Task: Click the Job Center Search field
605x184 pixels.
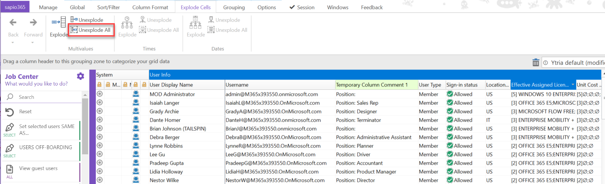Action: pyautogui.click(x=47, y=97)
